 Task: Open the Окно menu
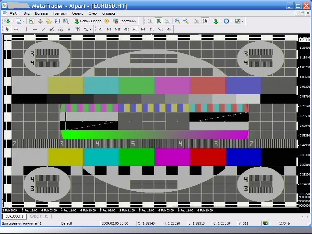93,13
